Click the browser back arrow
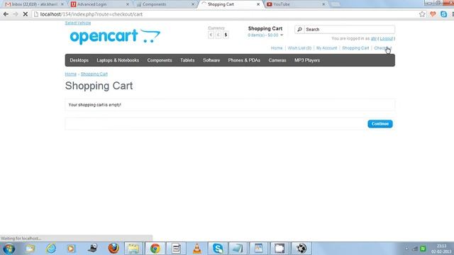Viewport: 454px width, 255px height. point(6,14)
